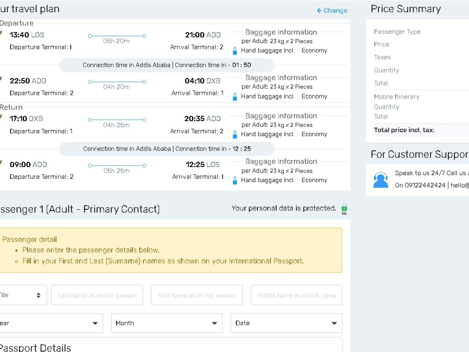
Task: Open the Date dropdown
Action: coord(286,323)
